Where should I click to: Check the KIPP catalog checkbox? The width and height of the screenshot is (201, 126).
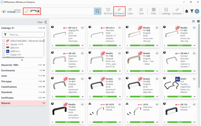pyautogui.click(x=4, y=51)
